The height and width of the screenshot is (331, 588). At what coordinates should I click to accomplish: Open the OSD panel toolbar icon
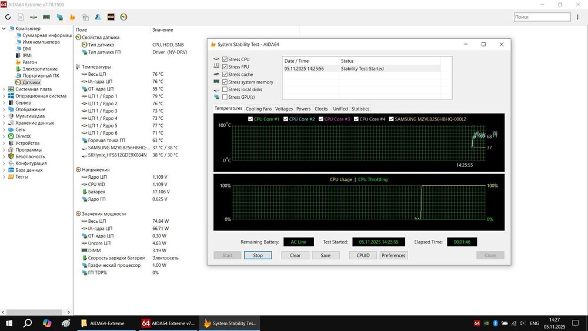pyautogui.click(x=111, y=17)
